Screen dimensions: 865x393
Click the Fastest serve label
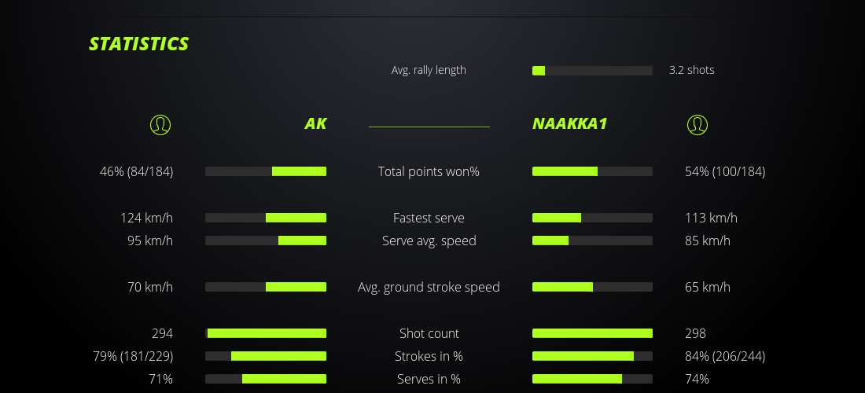429,218
